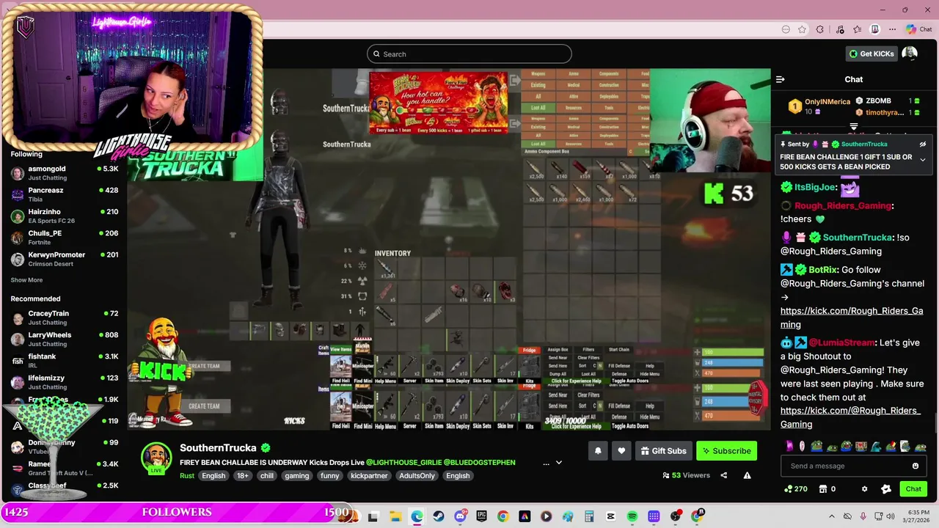
Task: Open the Rough_Riders_Gaming channel link from BotRix
Action: 852,318
